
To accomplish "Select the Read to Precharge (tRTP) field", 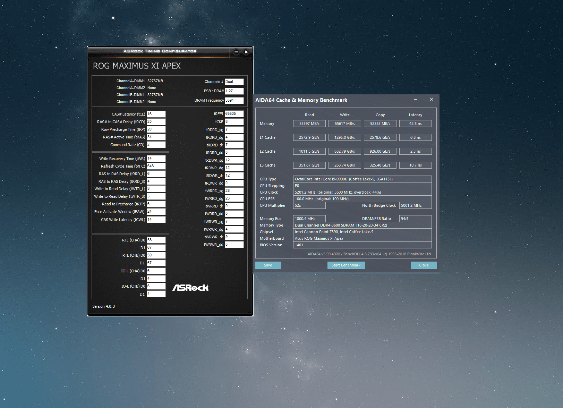I will [156, 204].
